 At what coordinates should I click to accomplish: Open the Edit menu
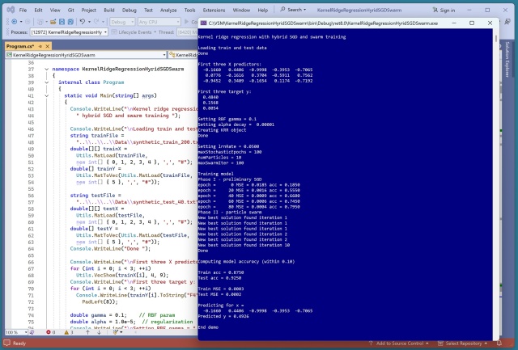click(x=38, y=10)
